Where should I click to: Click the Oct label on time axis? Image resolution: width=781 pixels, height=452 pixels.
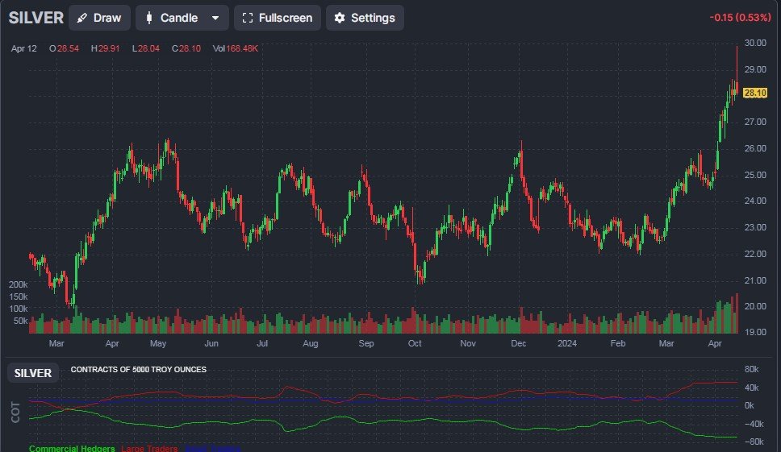click(x=415, y=343)
